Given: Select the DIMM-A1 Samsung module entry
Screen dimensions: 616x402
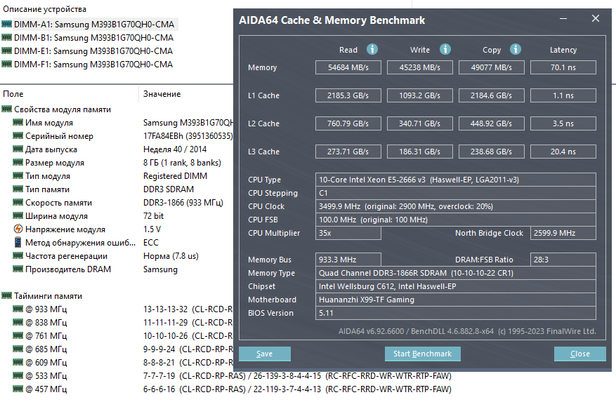Looking at the screenshot, I should (x=94, y=25).
